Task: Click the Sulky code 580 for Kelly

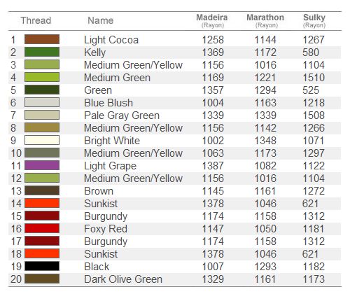Action: [311, 52]
